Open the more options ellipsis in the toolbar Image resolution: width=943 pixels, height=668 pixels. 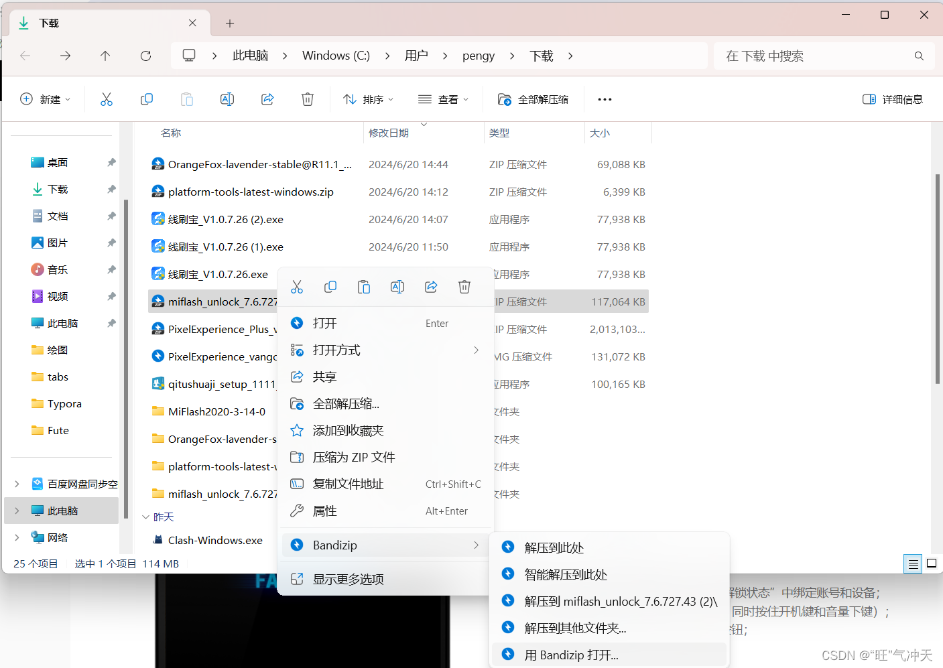point(605,99)
